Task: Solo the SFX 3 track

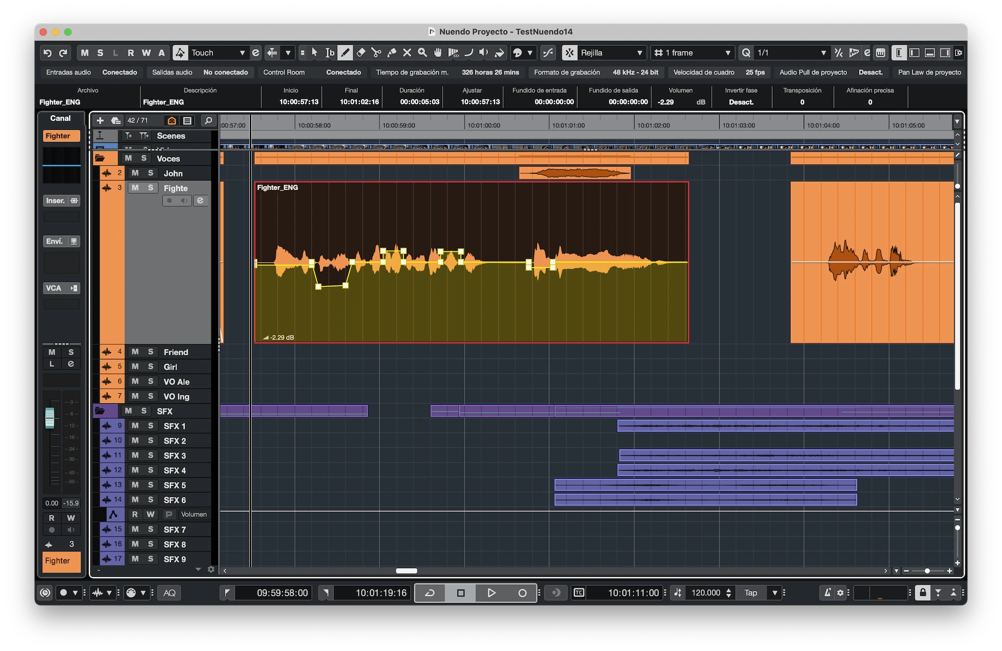Action: 150,455
